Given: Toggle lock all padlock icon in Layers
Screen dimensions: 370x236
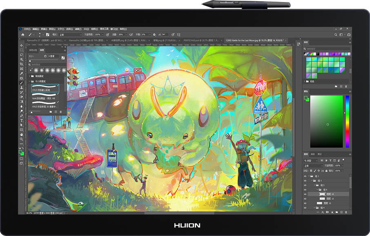Looking at the screenshot, I should tap(326, 171).
